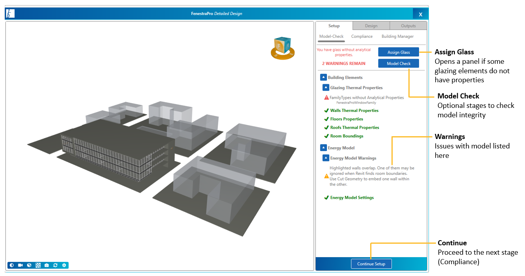Toggle the checkerboard transparency icon
This screenshot has height=276, width=525.
point(38,265)
